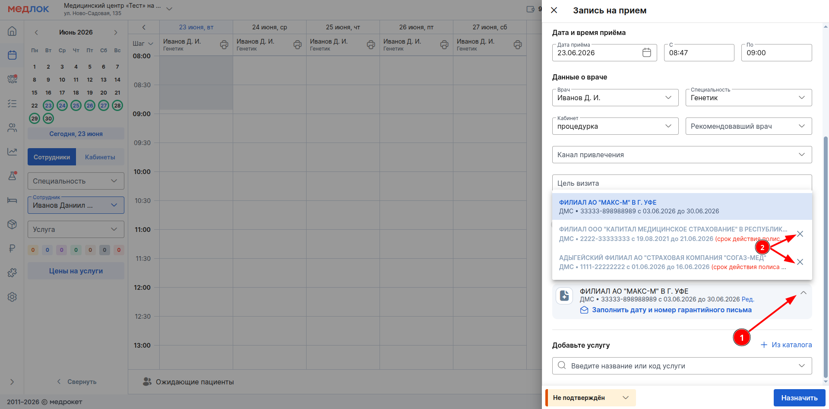Click the search icon in the service field
The width and height of the screenshot is (829, 409).
pos(562,365)
